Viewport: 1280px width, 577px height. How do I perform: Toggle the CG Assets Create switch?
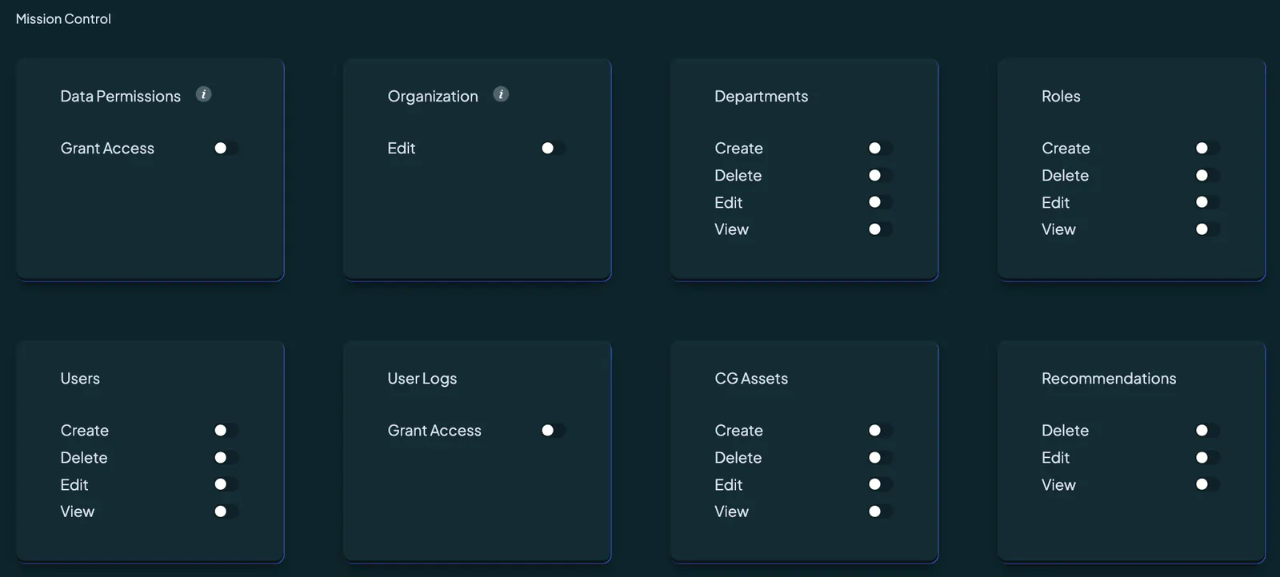[x=881, y=431]
